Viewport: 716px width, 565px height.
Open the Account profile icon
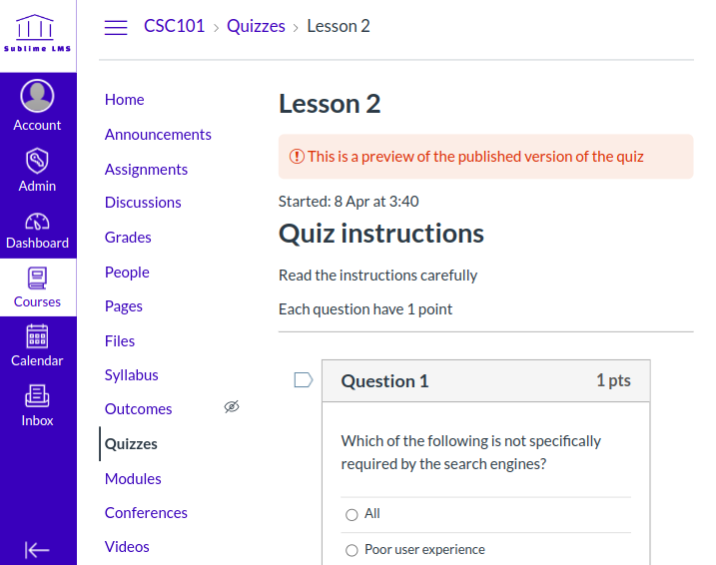coord(37,97)
